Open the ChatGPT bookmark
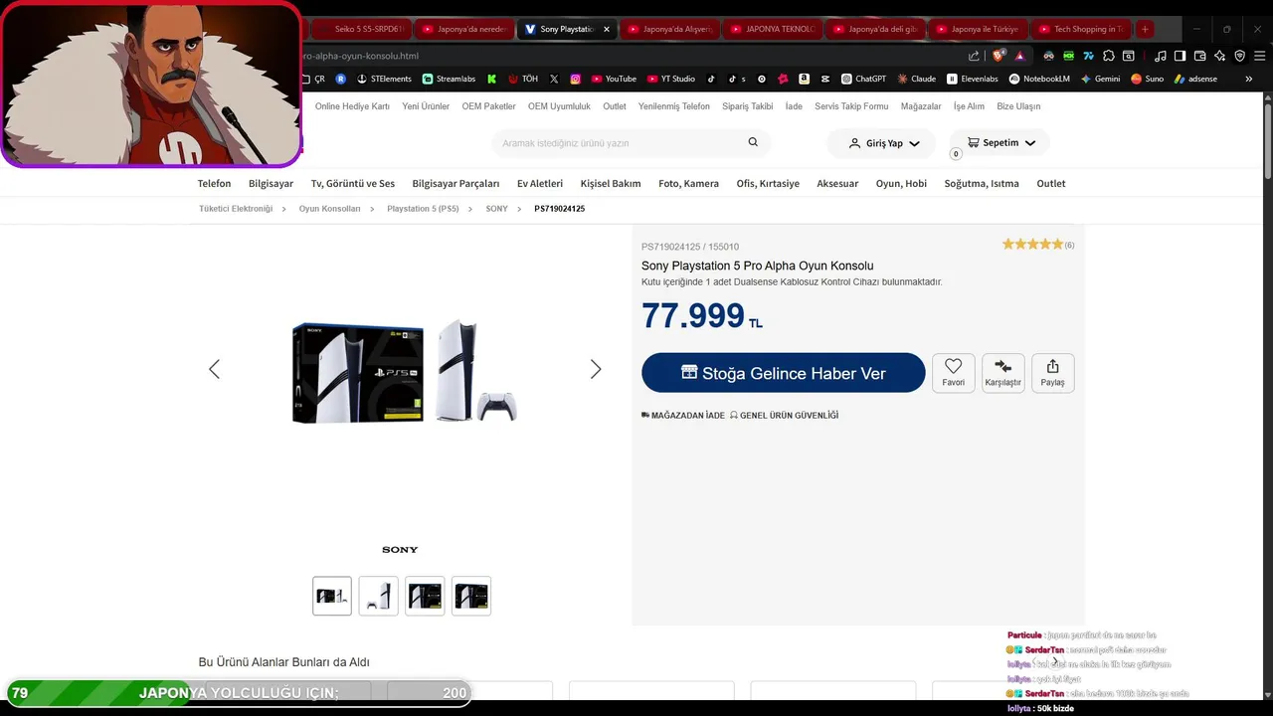The height and width of the screenshot is (716, 1273). (863, 79)
